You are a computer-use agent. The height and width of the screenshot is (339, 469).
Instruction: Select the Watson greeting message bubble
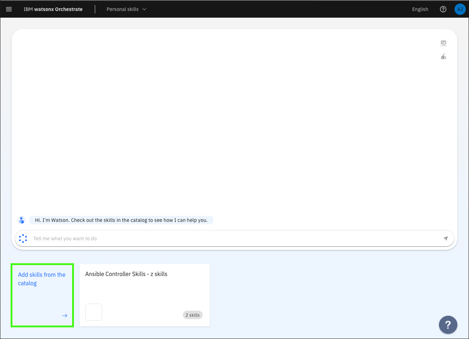pos(121,220)
